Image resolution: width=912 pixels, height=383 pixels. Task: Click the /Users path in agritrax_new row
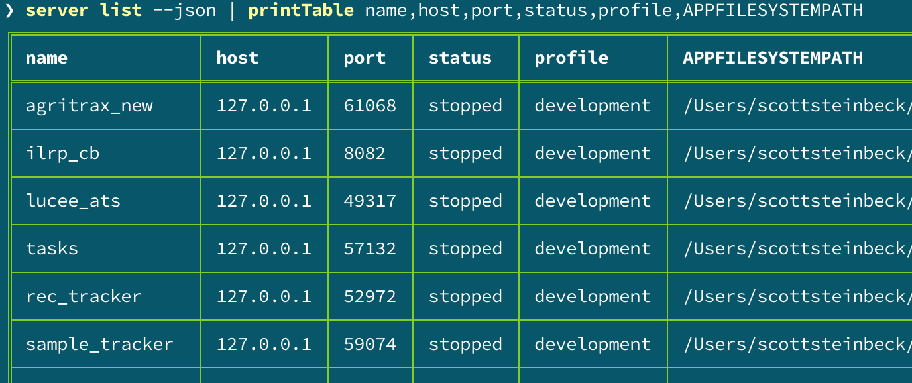797,106
